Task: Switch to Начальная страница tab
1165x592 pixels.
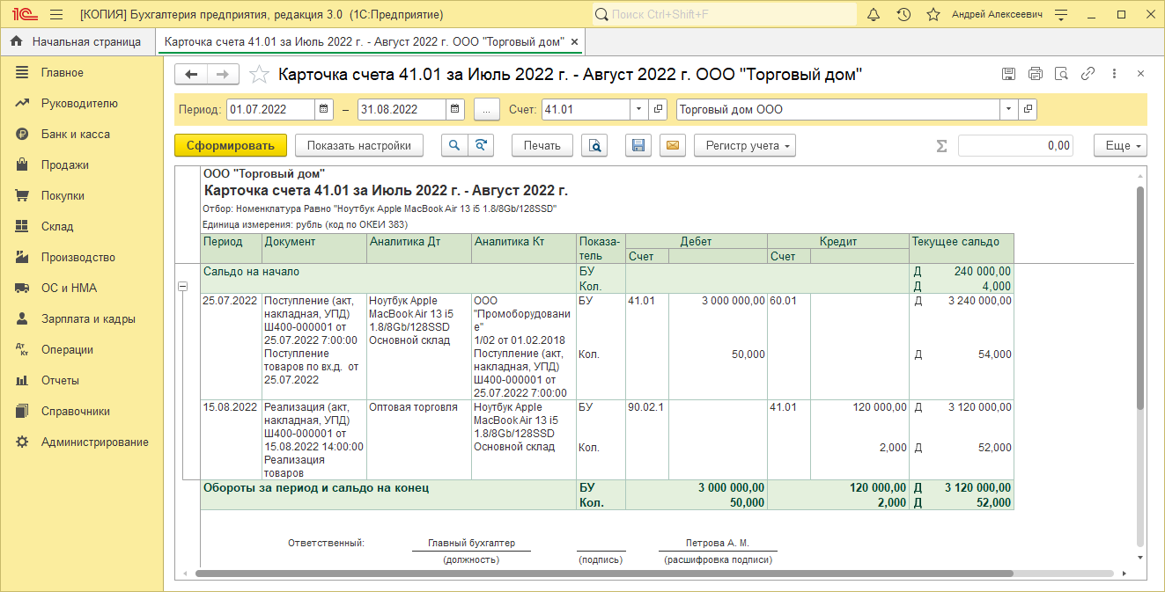Action: point(77,41)
